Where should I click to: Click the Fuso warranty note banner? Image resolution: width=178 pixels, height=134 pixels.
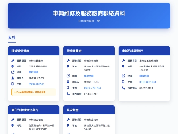click(34, 92)
